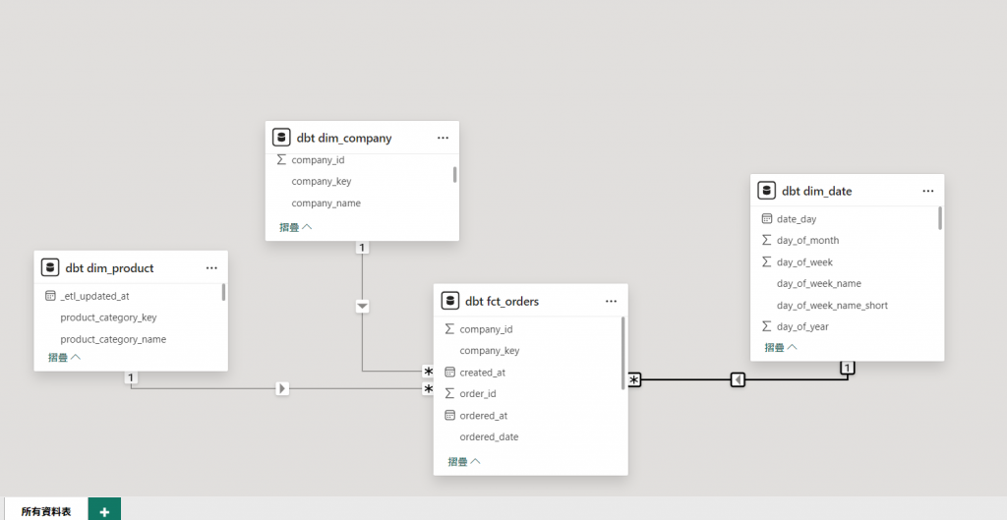Open more options for dbt dim_product
The image size is (1007, 520).
tap(211, 267)
